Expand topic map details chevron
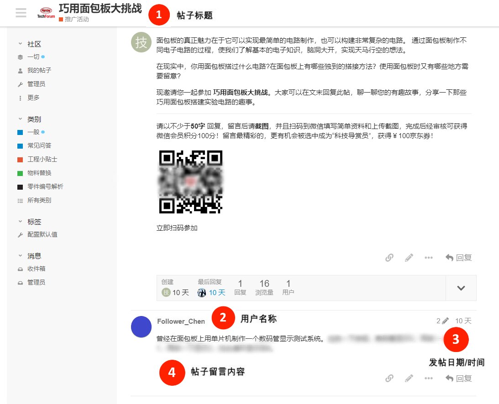This screenshot has width=499, height=404. (461, 288)
